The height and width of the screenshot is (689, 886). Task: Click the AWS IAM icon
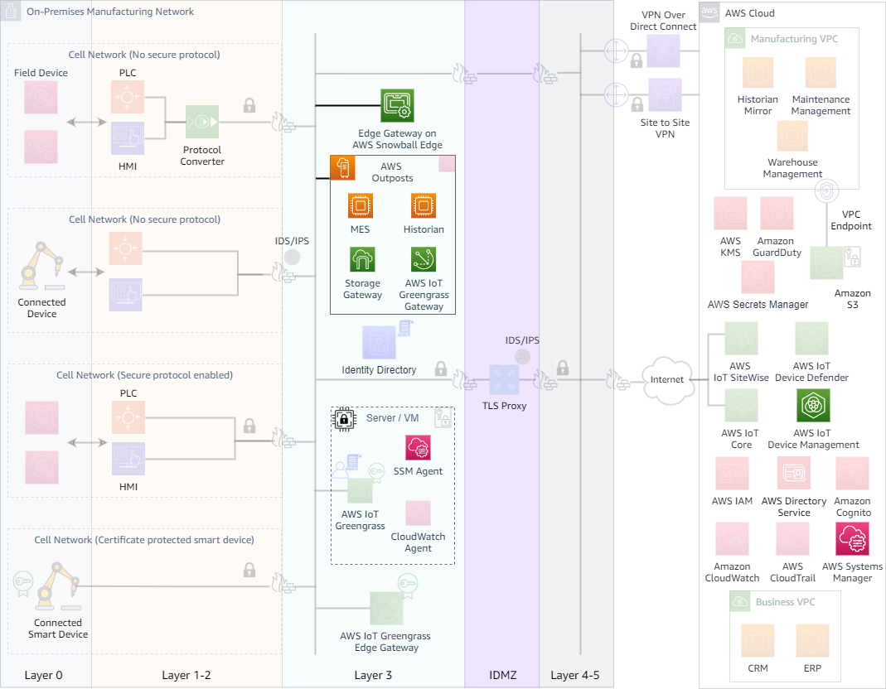(x=733, y=473)
